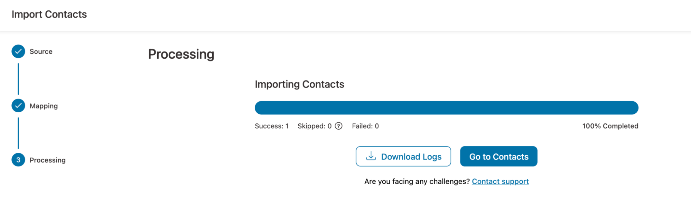
Task: Click the Import Contacts page title
Action: pos(49,14)
